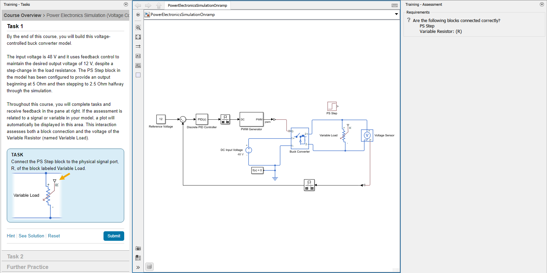This screenshot has height=273, width=547.
Task: Select the Annotation text tool
Action: click(138, 56)
